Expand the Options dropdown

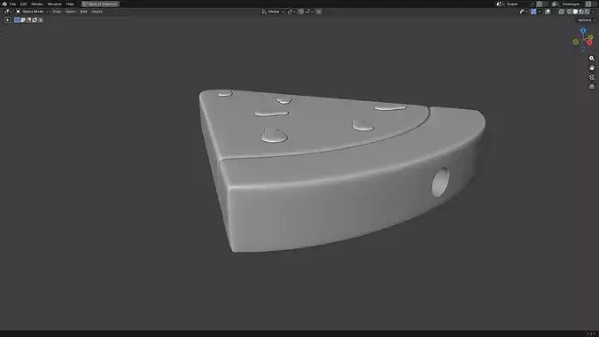tap(586, 20)
